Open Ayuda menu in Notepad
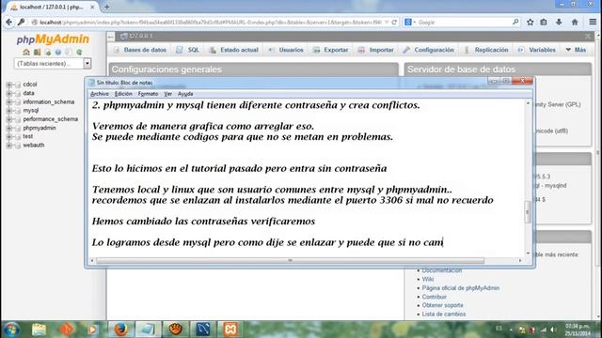The height and width of the screenshot is (338, 602). coord(185,94)
